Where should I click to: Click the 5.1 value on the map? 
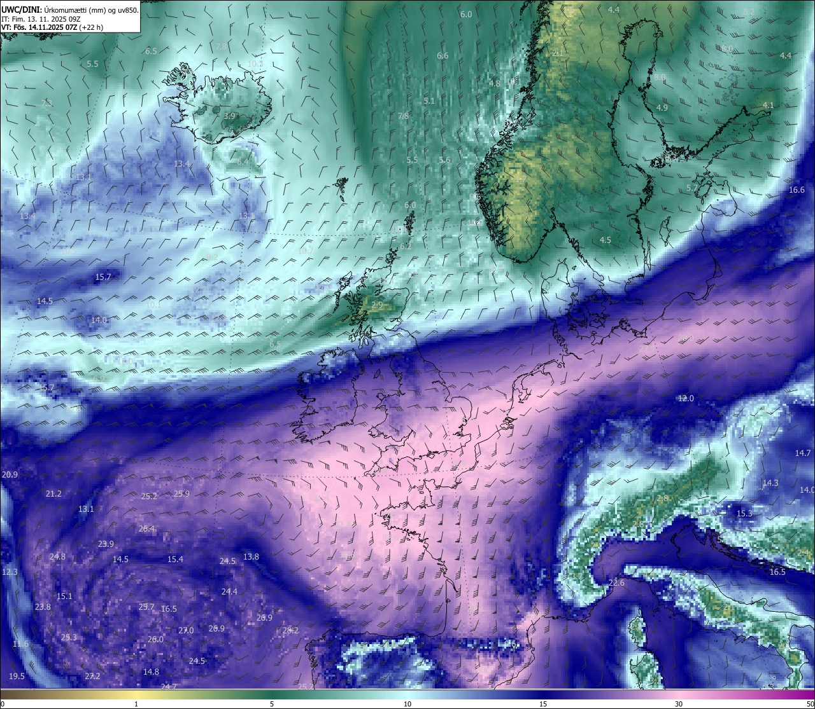(x=429, y=100)
